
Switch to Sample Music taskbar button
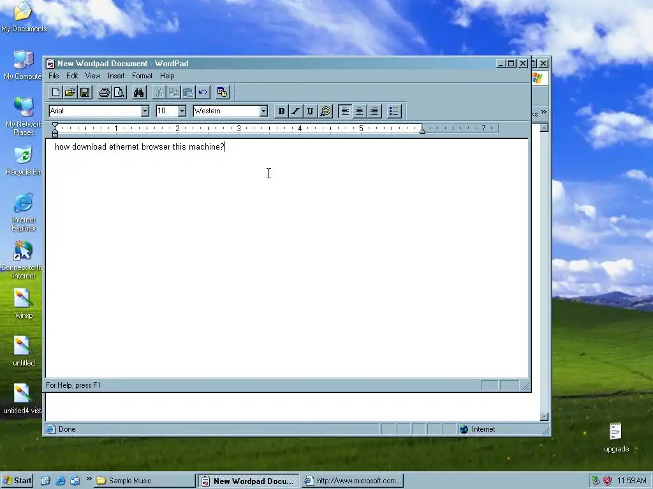click(x=145, y=481)
